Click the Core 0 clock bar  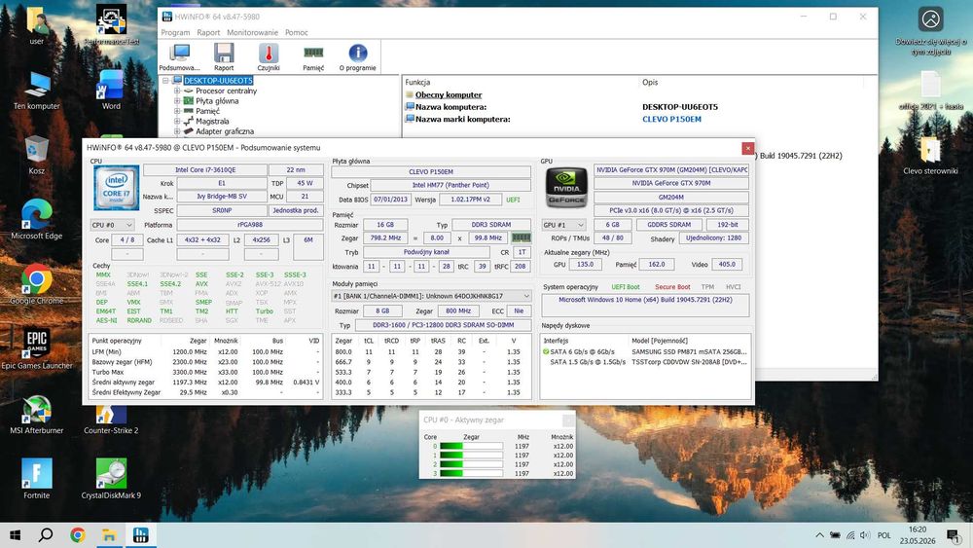coord(472,446)
